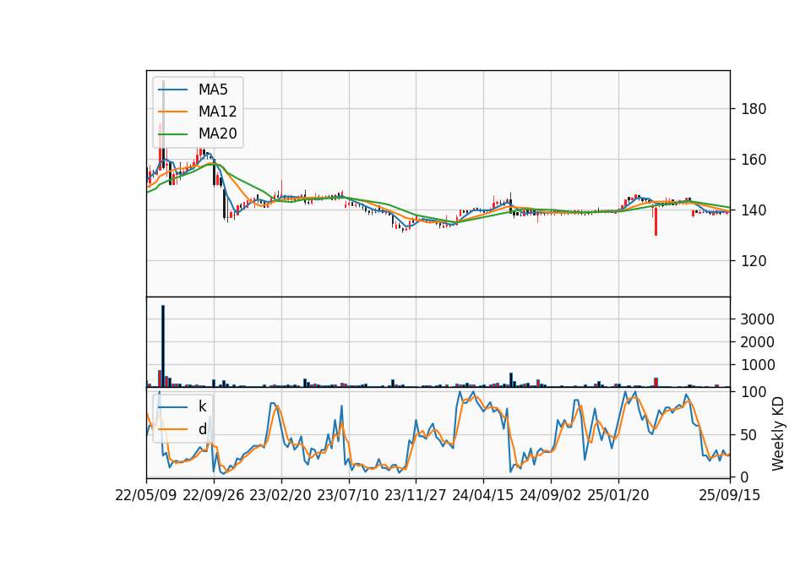The width and height of the screenshot is (811, 583).
Task: Click date label 23/11/27
Action: click(x=416, y=495)
